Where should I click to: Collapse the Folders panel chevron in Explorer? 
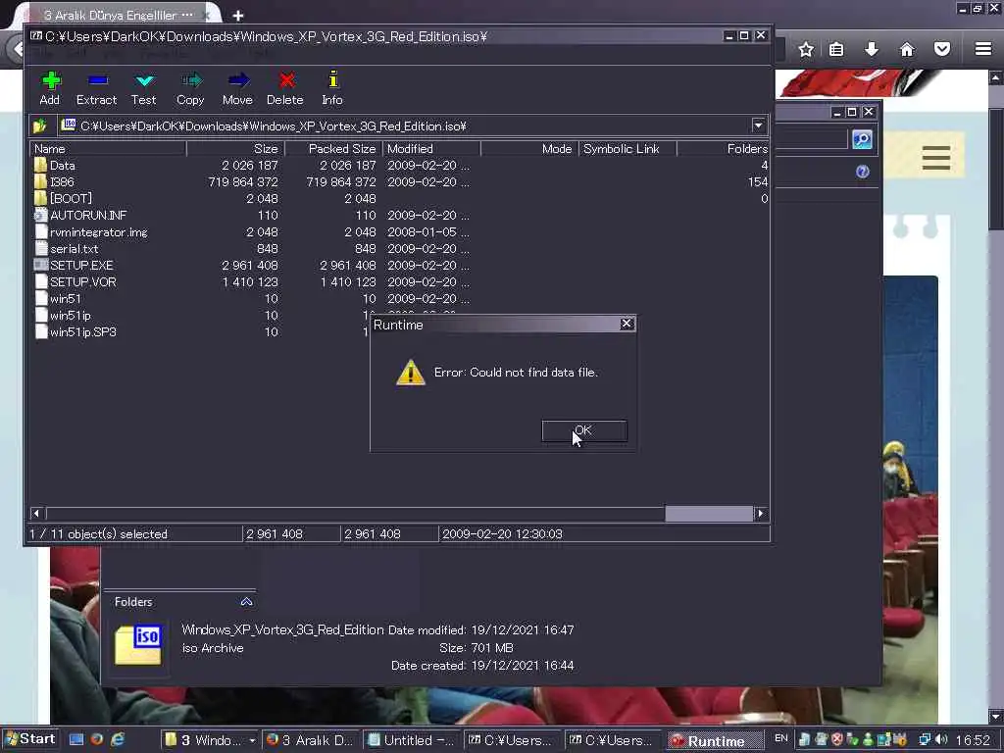pos(246,602)
